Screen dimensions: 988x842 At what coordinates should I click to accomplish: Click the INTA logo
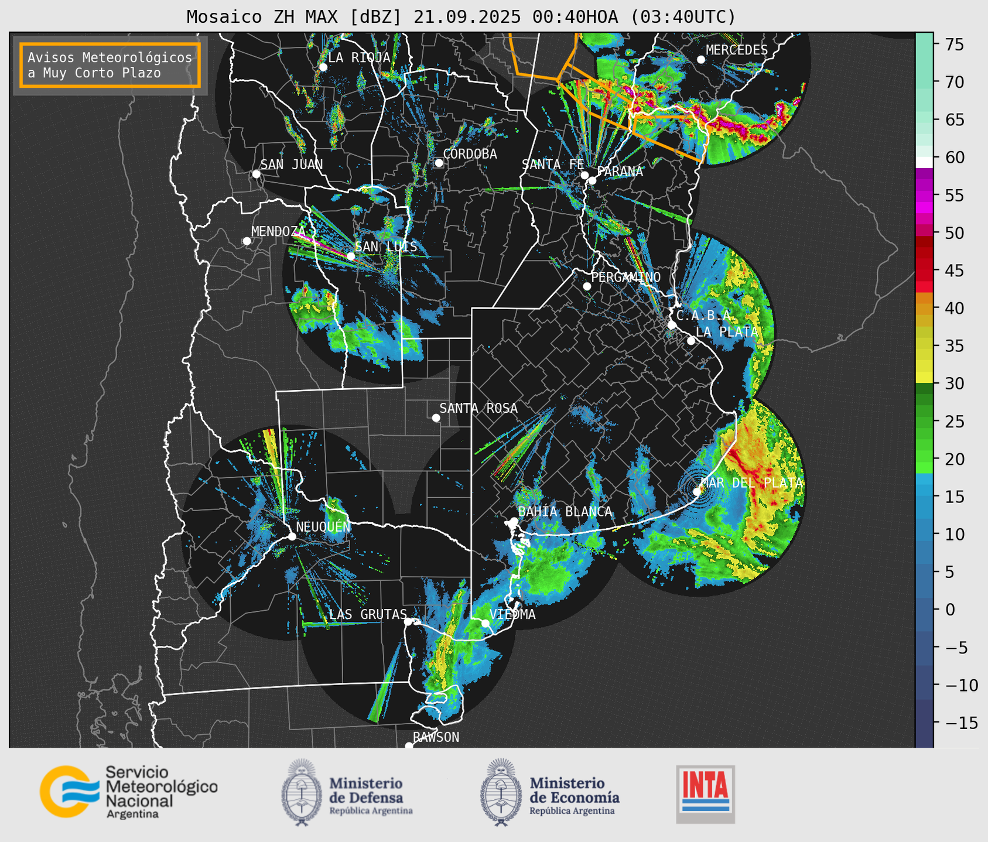(705, 794)
